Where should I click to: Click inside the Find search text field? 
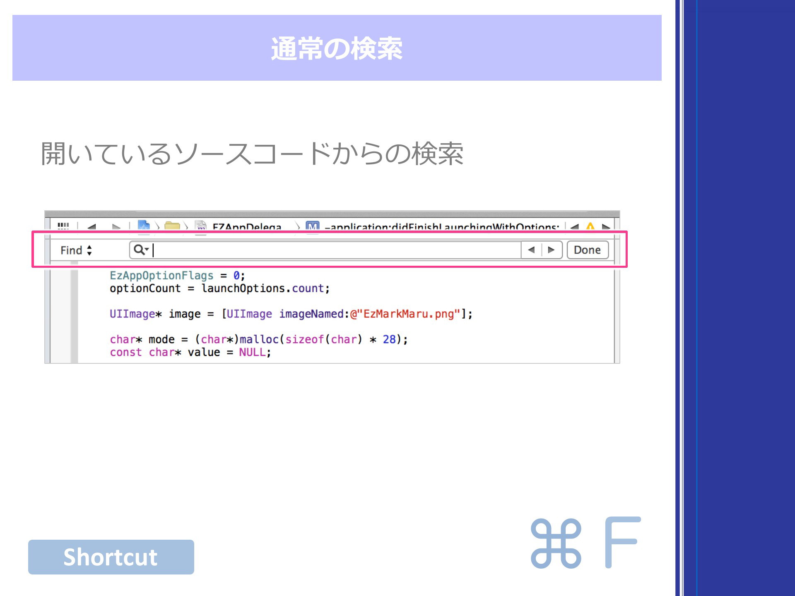(336, 250)
